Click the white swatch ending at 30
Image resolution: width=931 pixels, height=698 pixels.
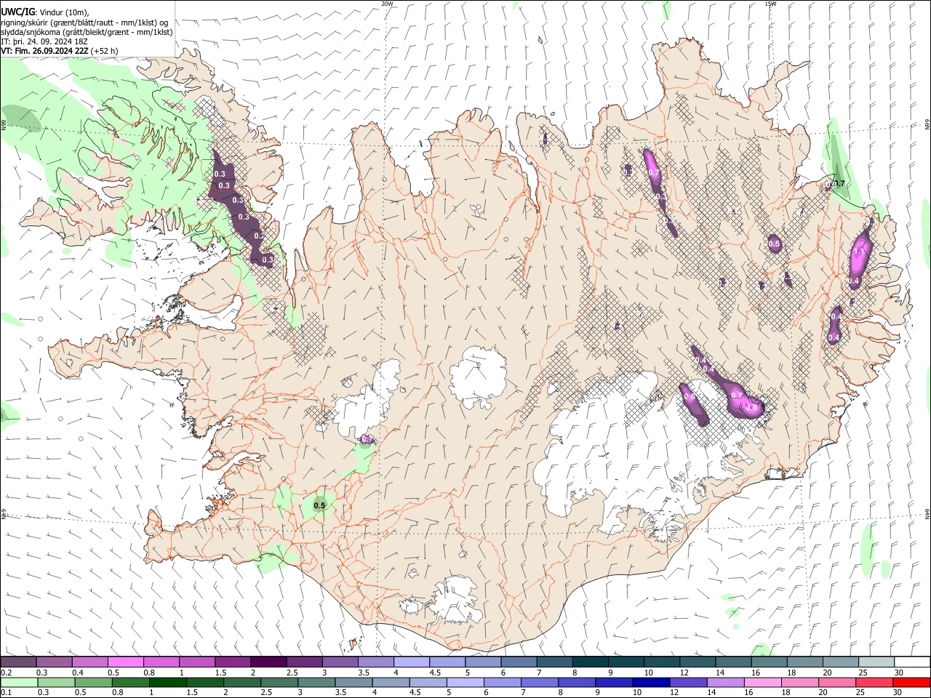pos(913,662)
